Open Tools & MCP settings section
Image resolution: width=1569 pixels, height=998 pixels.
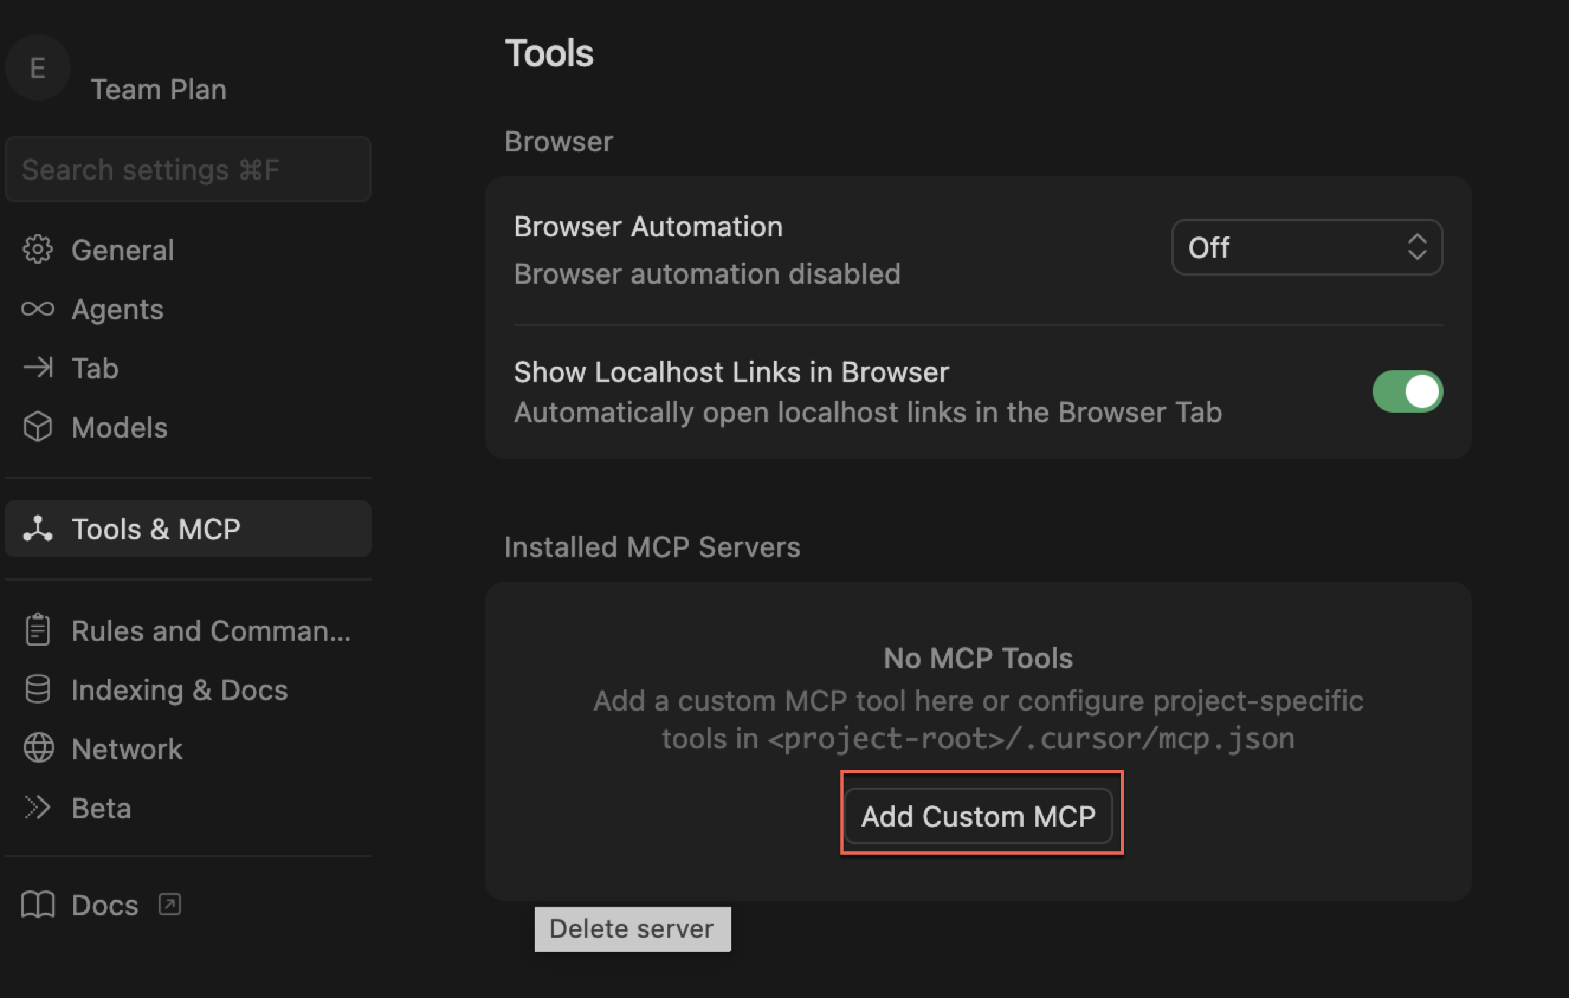point(156,529)
